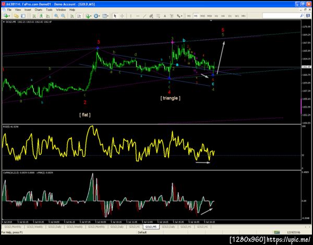
Task: Open the View menu
Action: pos(18,9)
